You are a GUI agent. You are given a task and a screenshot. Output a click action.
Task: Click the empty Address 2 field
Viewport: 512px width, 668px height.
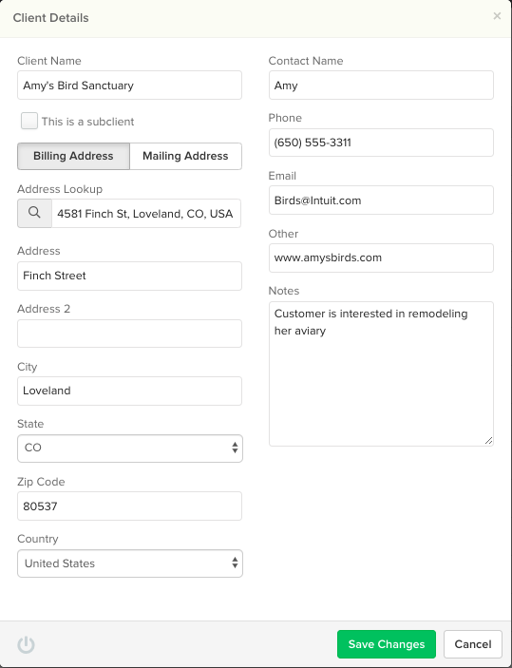click(x=129, y=334)
